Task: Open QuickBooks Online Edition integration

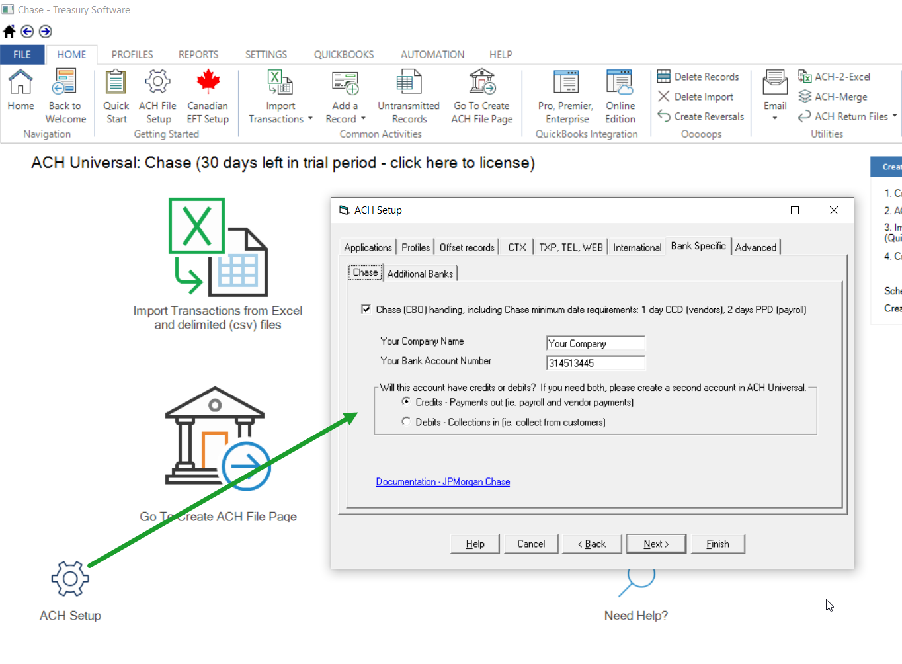Action: [x=620, y=97]
